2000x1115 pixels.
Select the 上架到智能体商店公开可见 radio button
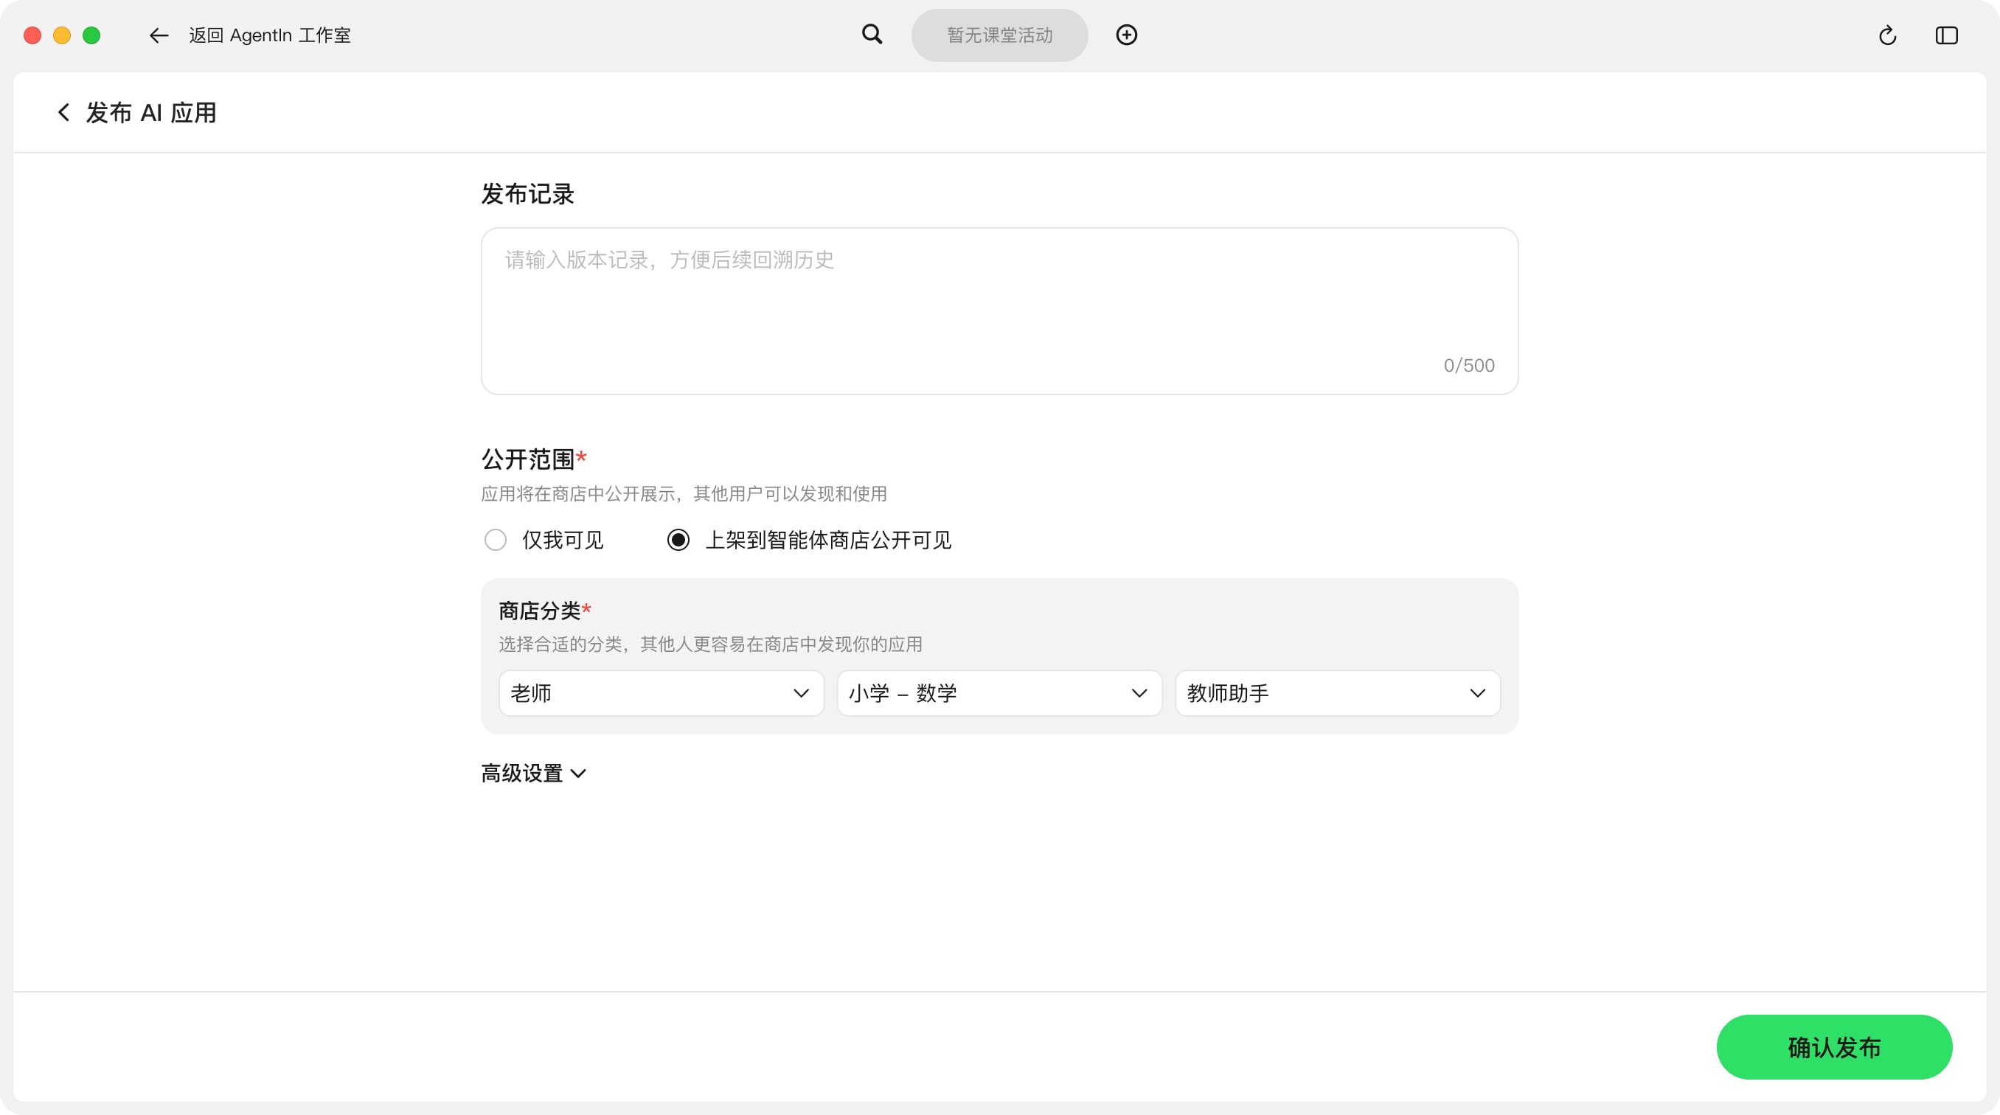[x=678, y=540]
